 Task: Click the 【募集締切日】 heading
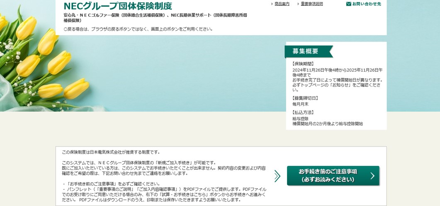pos(306,98)
